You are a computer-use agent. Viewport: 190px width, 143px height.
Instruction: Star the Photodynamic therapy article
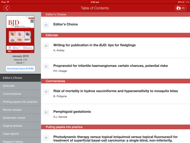(x=46, y=137)
